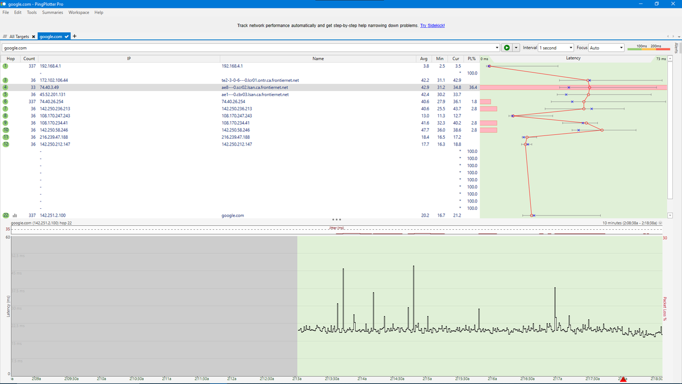This screenshot has width=682, height=384.
Task: Click hop 8 green number icon
Action: point(5,115)
